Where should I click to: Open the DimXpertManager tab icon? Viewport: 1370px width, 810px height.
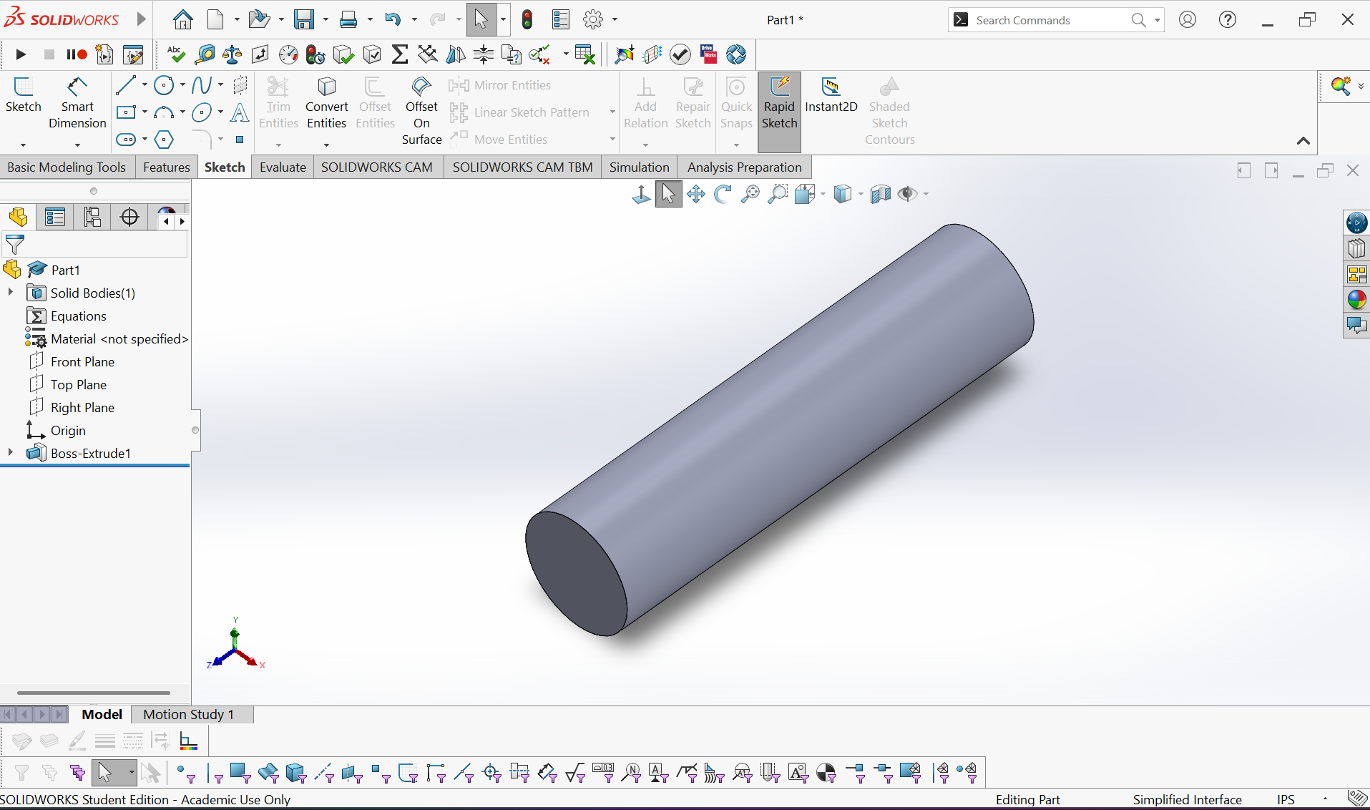pos(129,217)
